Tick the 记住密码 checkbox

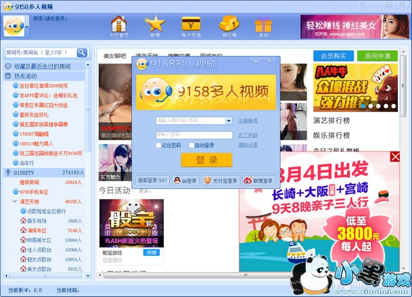(159, 145)
